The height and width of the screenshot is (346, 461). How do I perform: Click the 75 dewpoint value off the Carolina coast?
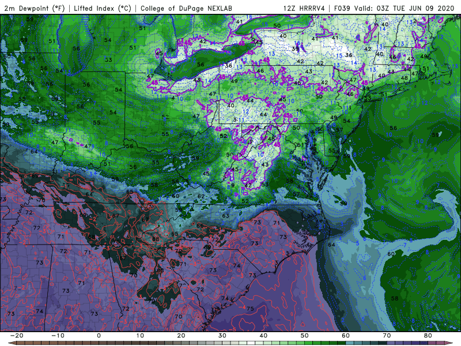pyautogui.click(x=250, y=309)
